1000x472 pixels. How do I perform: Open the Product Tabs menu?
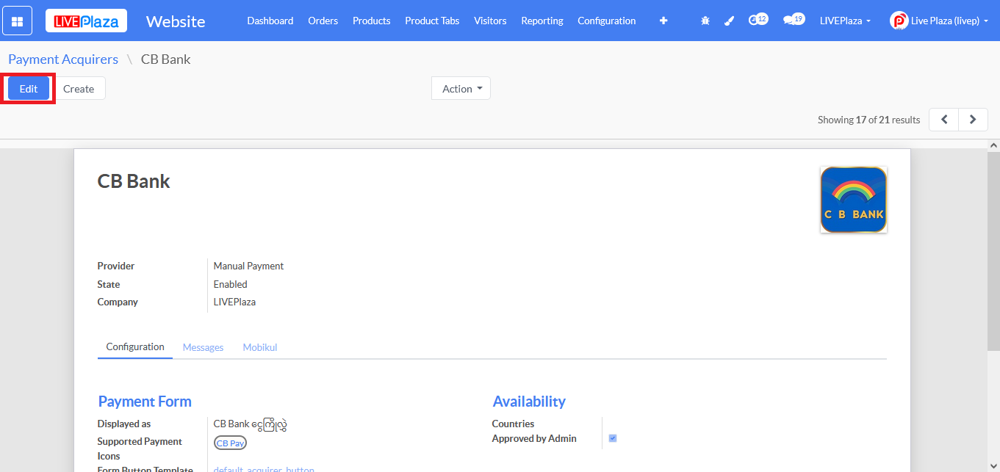tap(432, 21)
